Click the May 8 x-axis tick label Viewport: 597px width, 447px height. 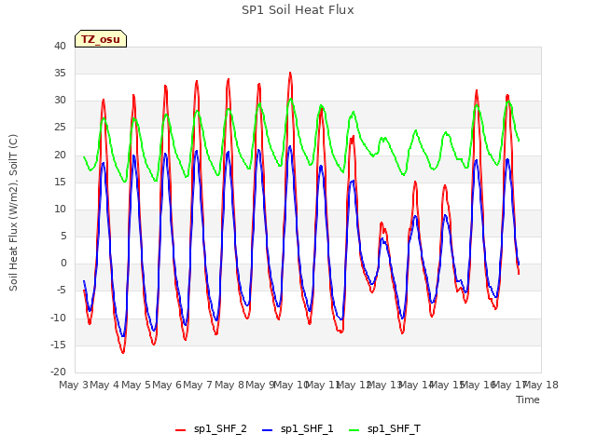[229, 385]
